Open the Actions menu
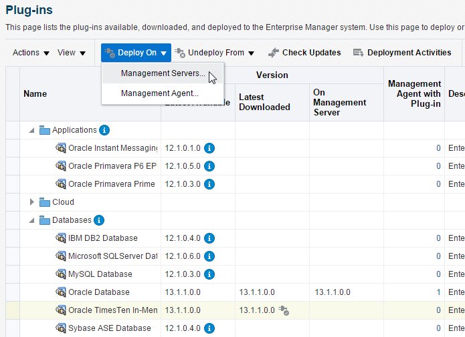Viewport: 465px width, 337px height. point(31,53)
